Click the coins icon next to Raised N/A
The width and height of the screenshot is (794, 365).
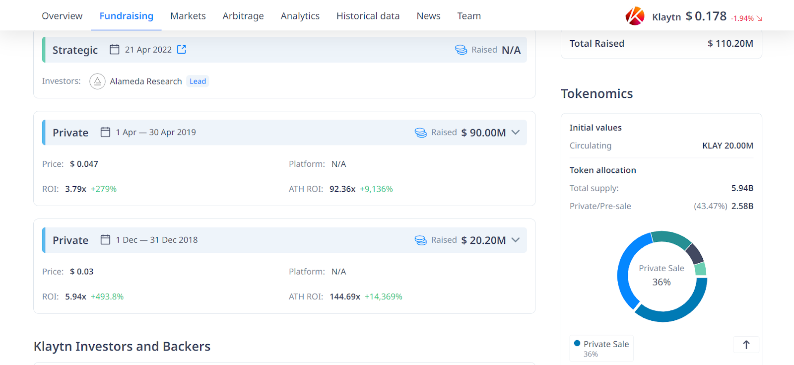click(x=461, y=50)
